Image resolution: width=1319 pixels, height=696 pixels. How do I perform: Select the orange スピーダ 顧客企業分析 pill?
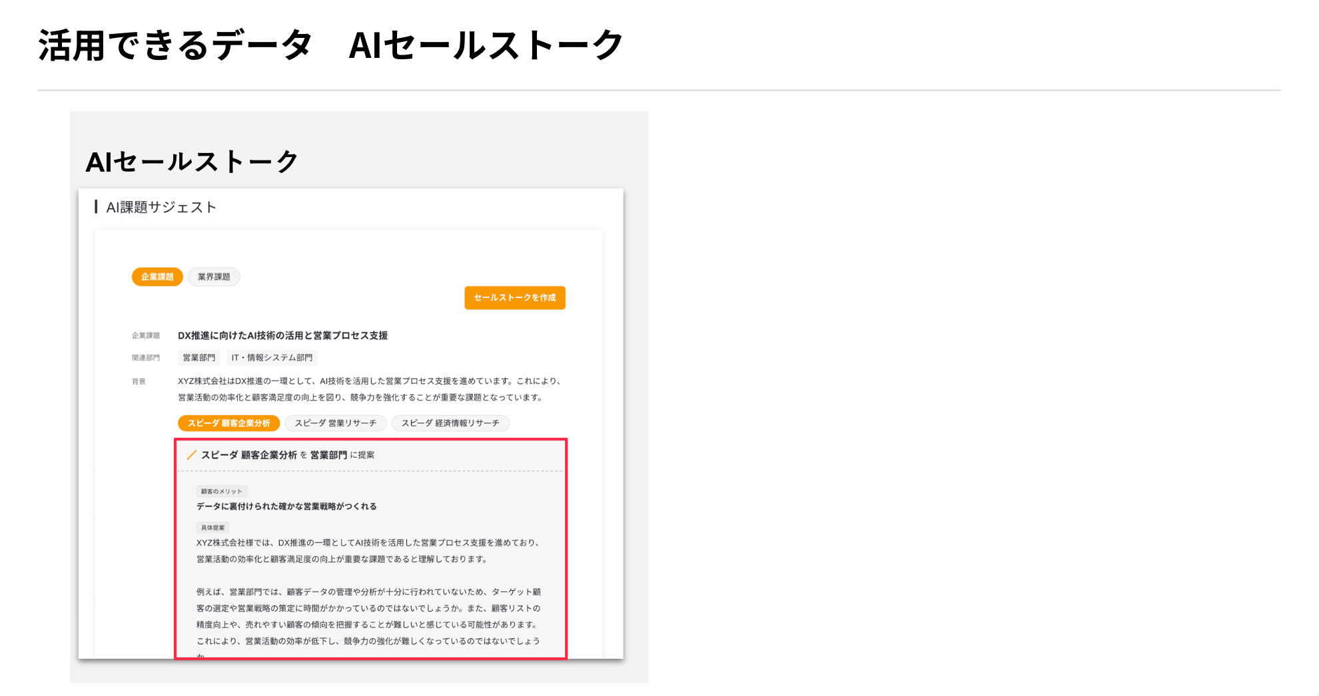[x=228, y=423]
